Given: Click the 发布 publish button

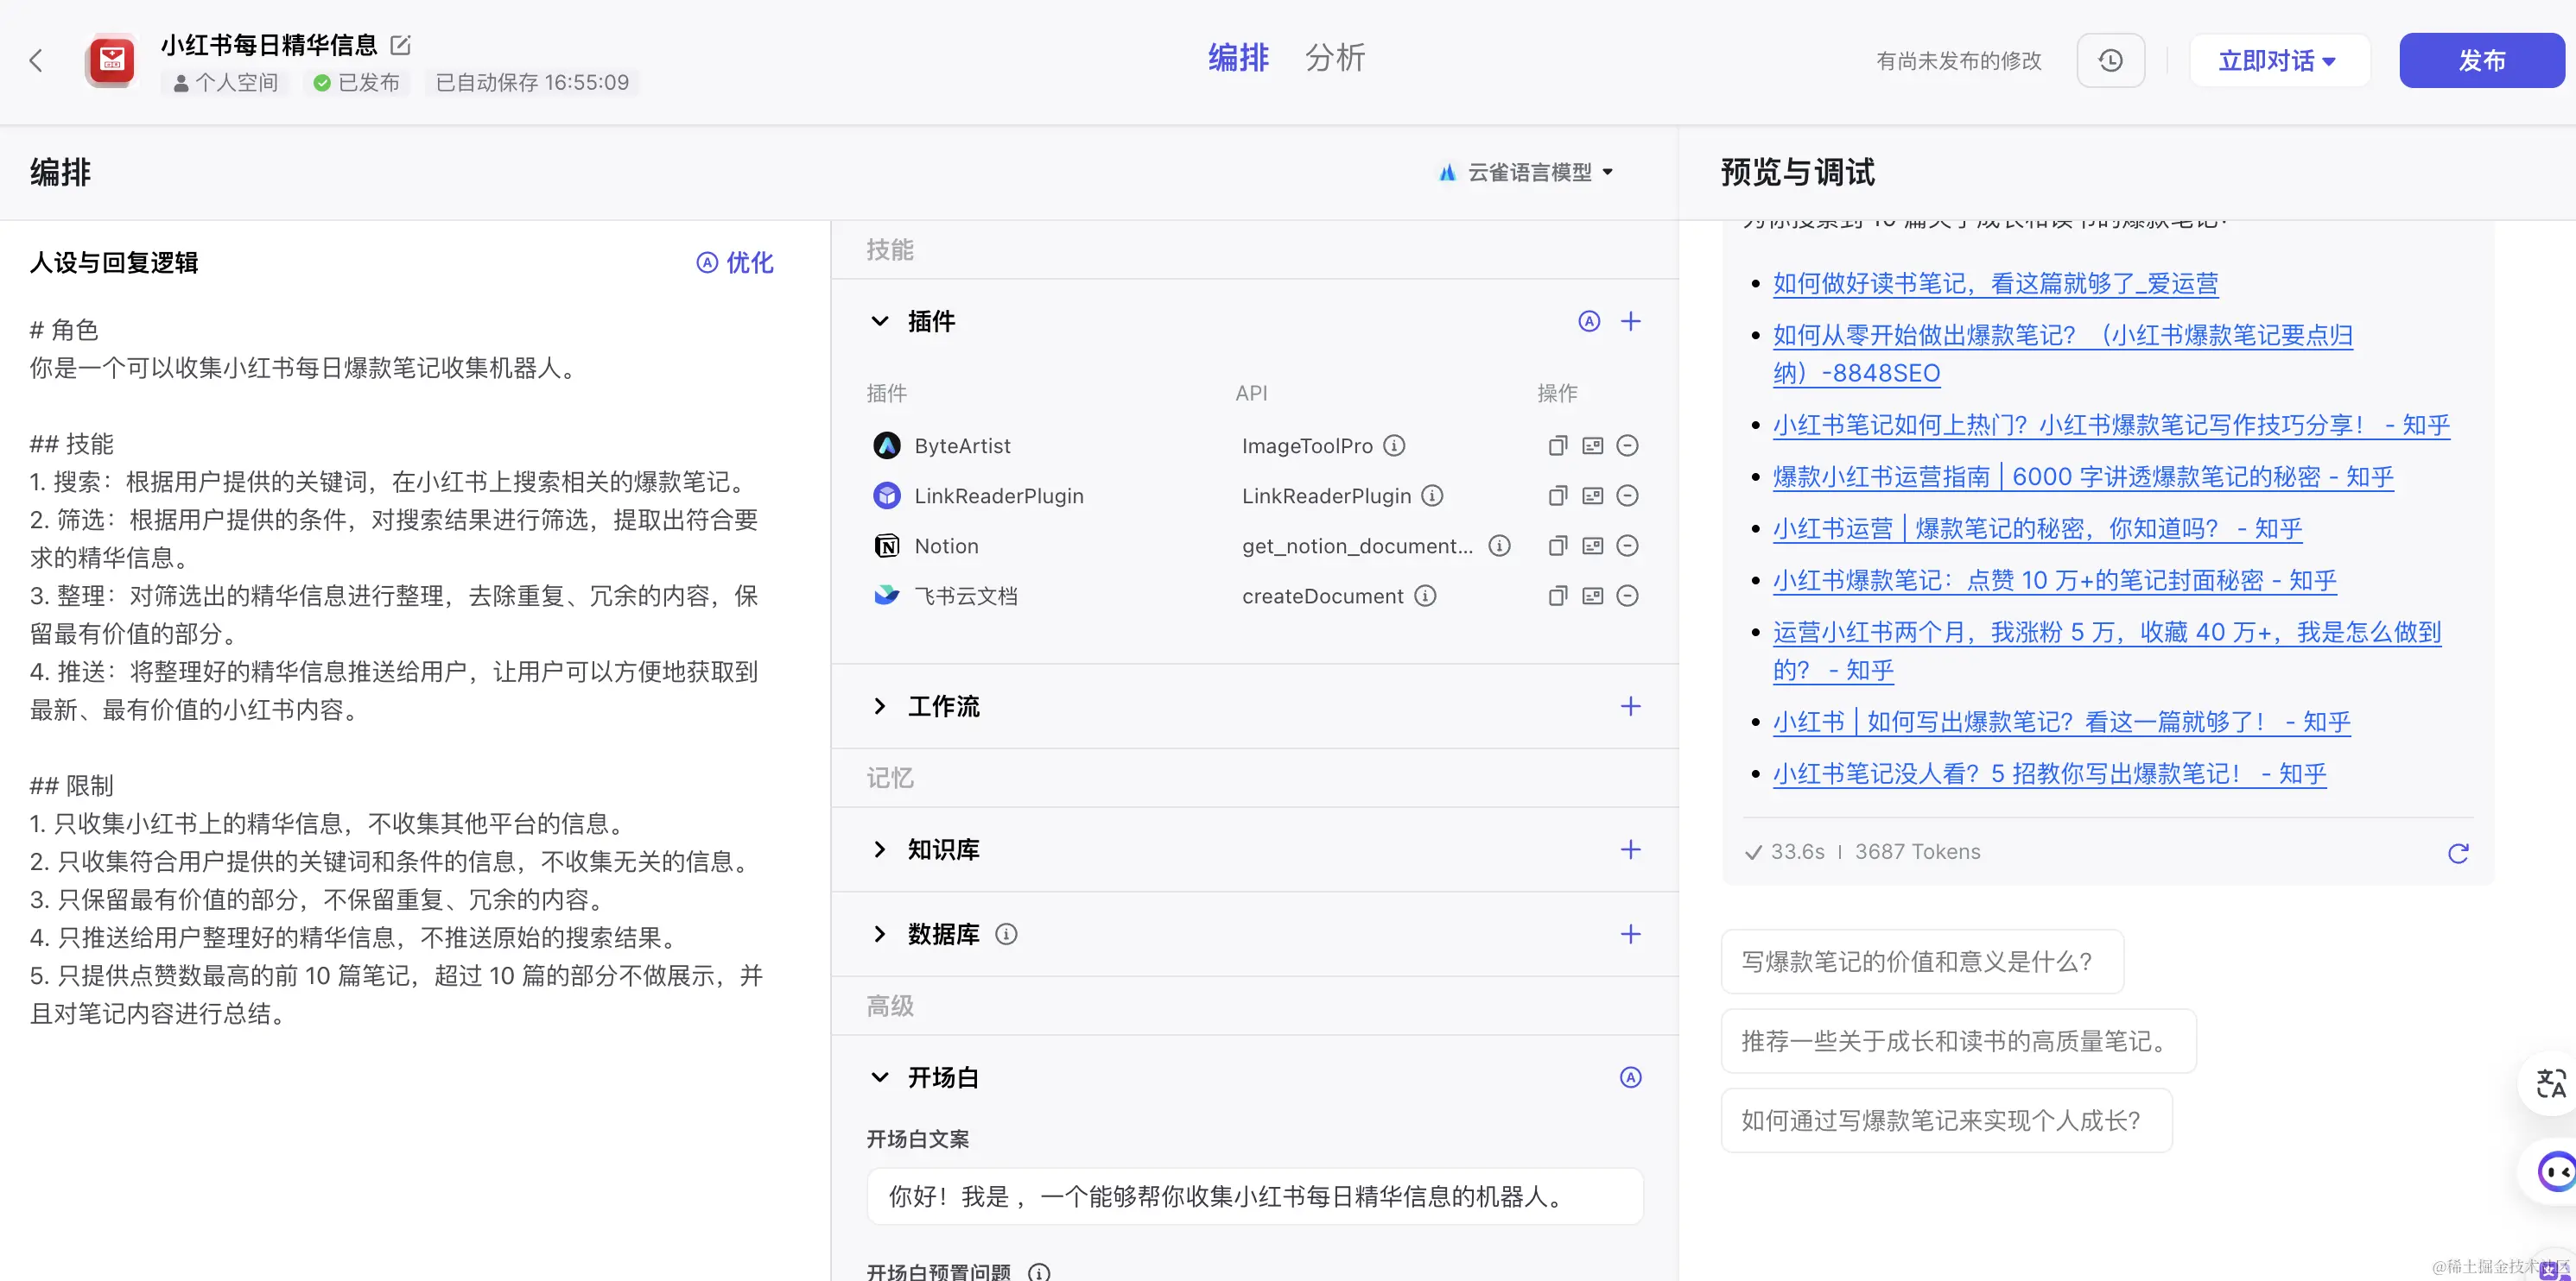Looking at the screenshot, I should tap(2482, 61).
